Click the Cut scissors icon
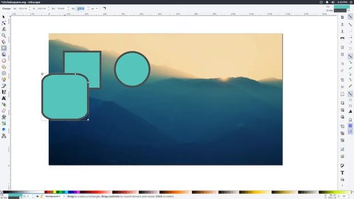The height and width of the screenshot is (199, 354). click(342, 87)
